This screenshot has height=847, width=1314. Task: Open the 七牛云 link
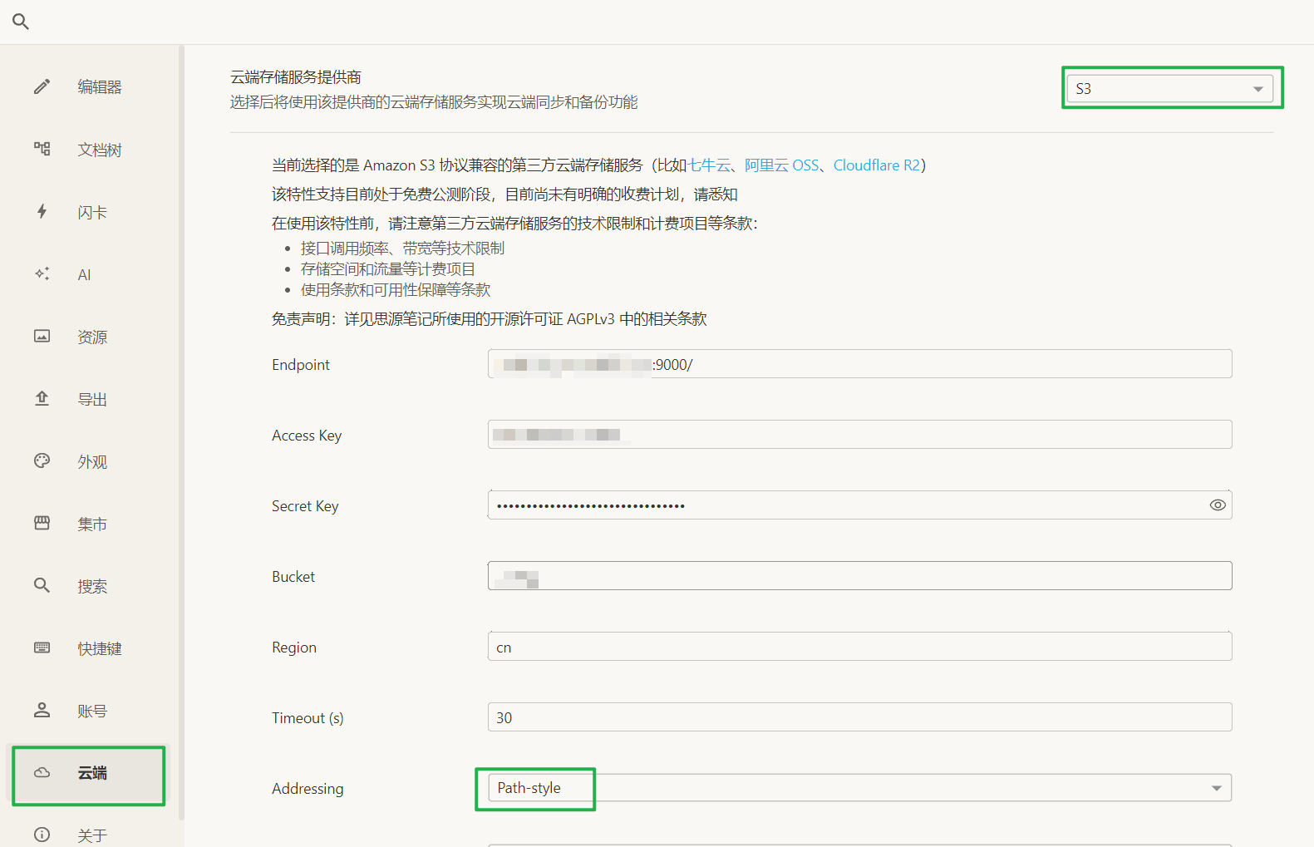point(709,165)
